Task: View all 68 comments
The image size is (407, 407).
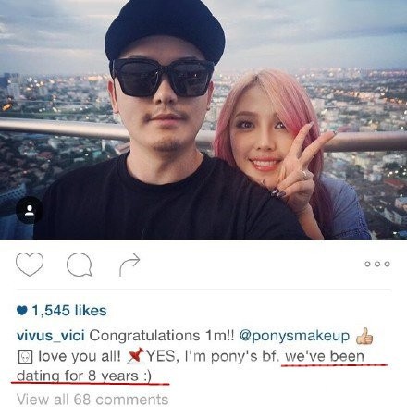Action: [x=92, y=400]
